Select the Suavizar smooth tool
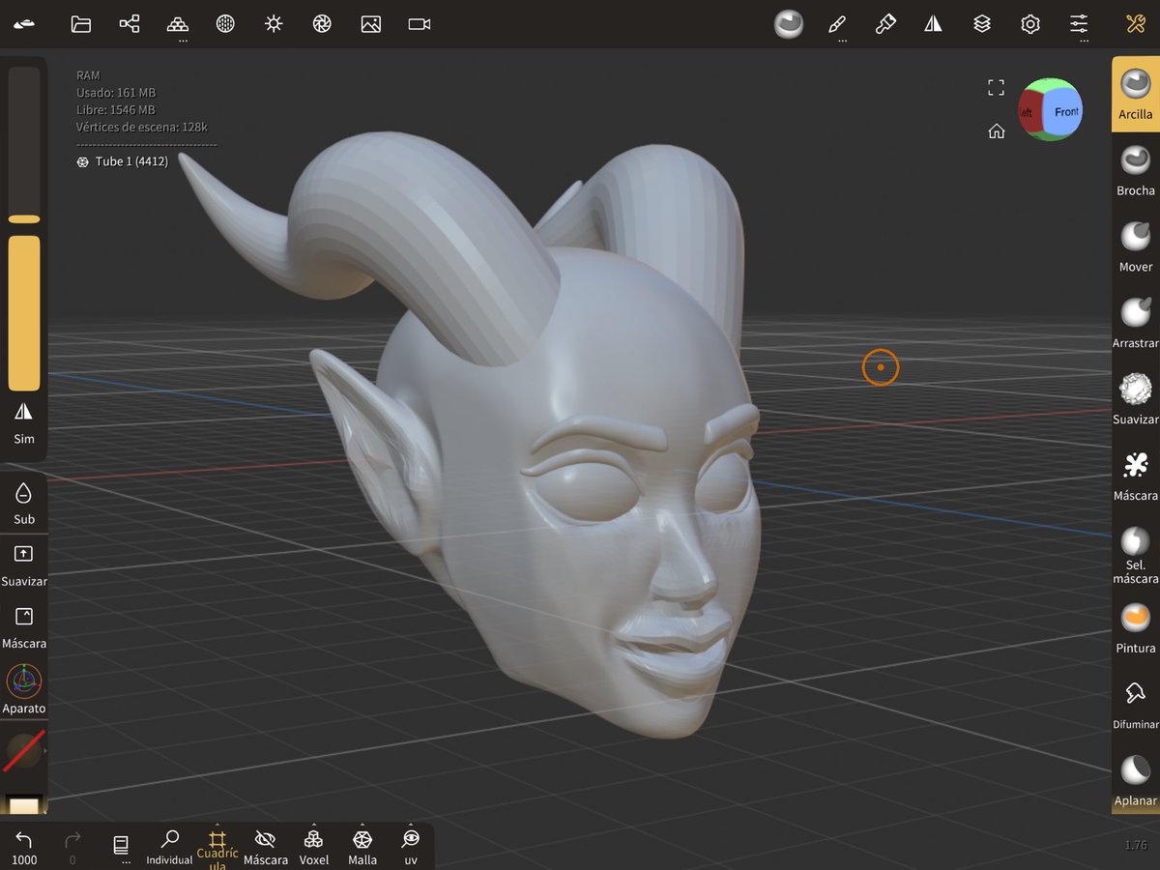Viewport: 1160px width, 870px height. [1136, 399]
